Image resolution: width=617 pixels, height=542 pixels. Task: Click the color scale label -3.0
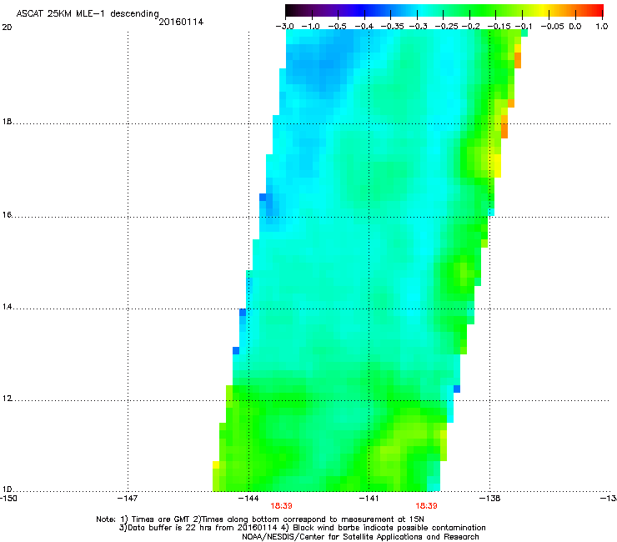[285, 27]
